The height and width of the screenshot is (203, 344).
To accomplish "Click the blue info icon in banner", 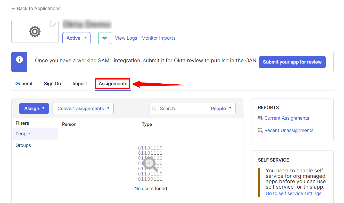I will click(19, 60).
